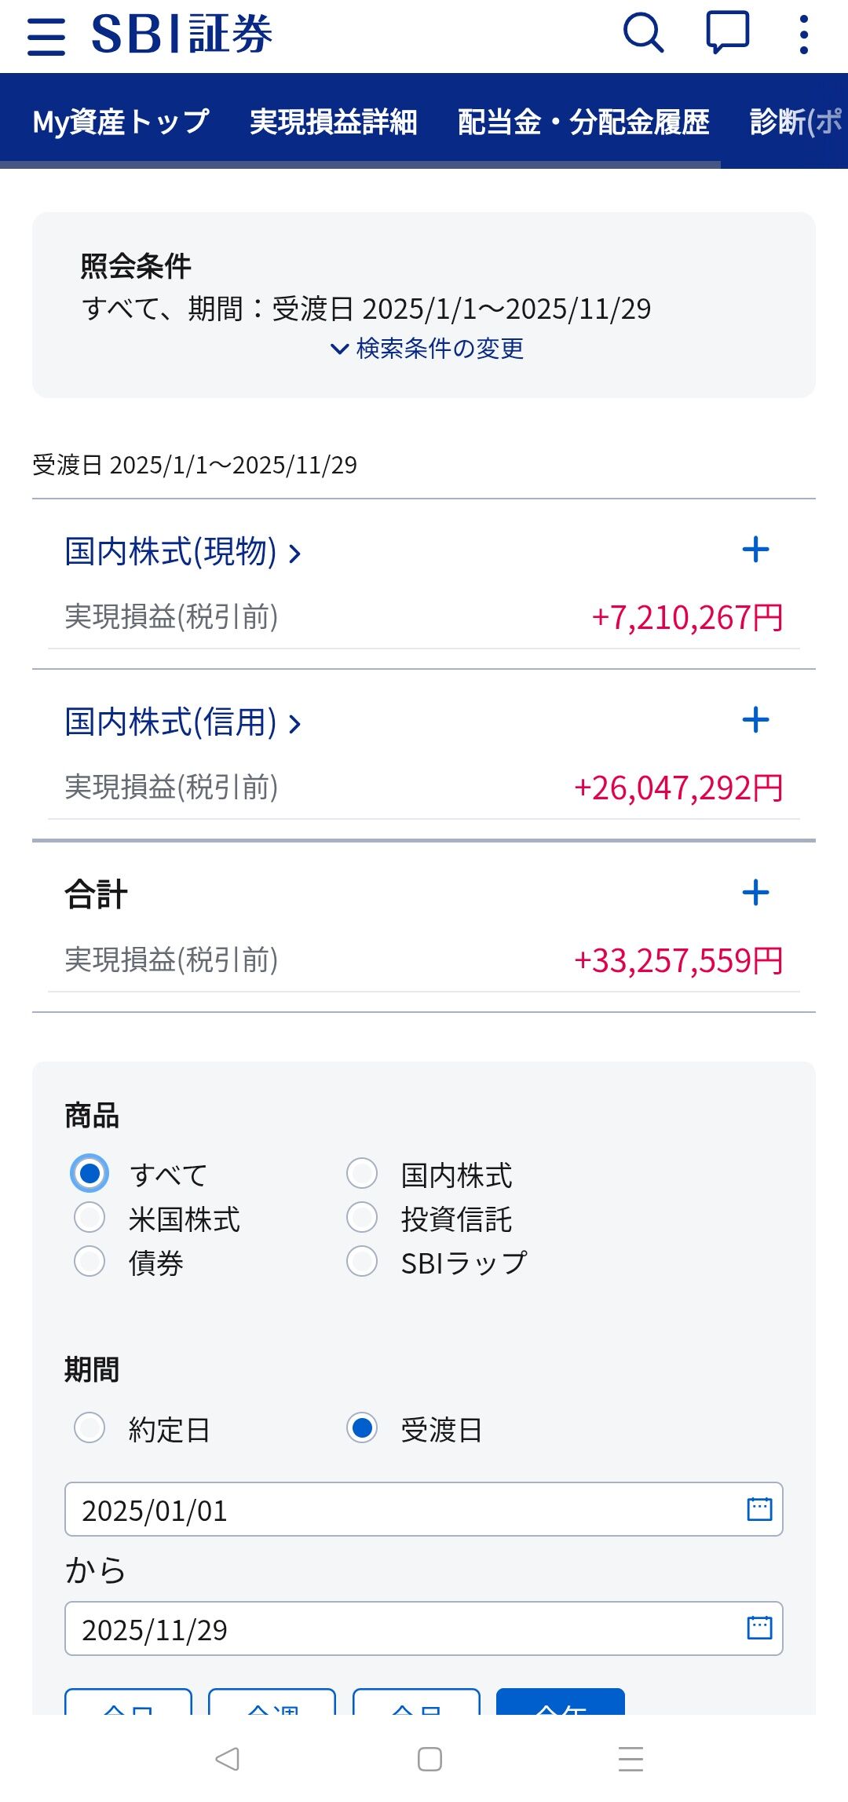848x1802 pixels.
Task: Select the 米国株式 radio button
Action: [90, 1218]
